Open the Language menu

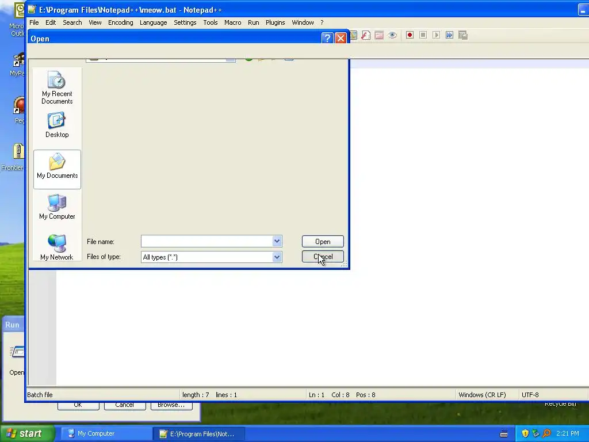(153, 22)
